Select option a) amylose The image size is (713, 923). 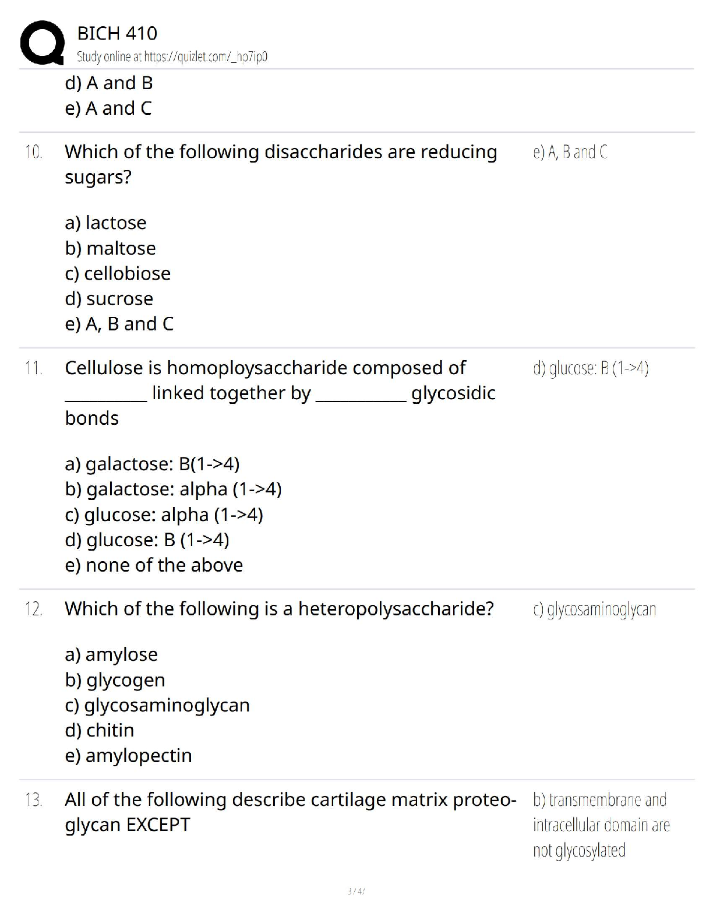(x=111, y=655)
